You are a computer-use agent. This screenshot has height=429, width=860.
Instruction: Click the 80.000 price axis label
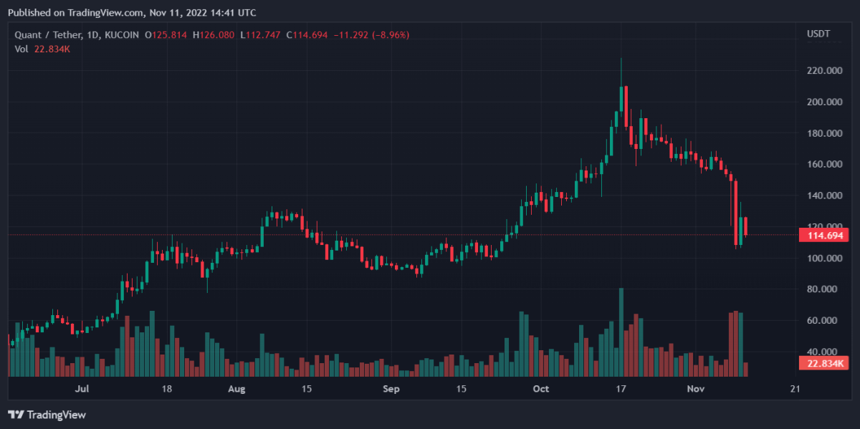pyautogui.click(x=823, y=289)
